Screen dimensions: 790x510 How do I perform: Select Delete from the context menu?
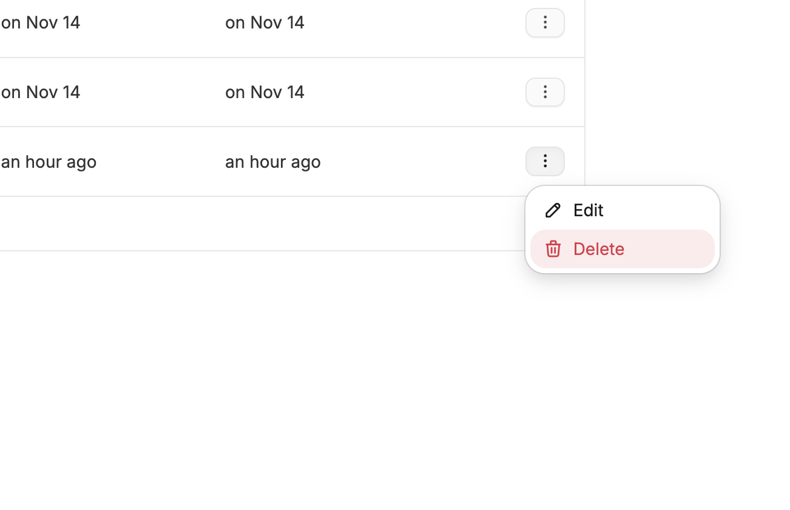598,249
